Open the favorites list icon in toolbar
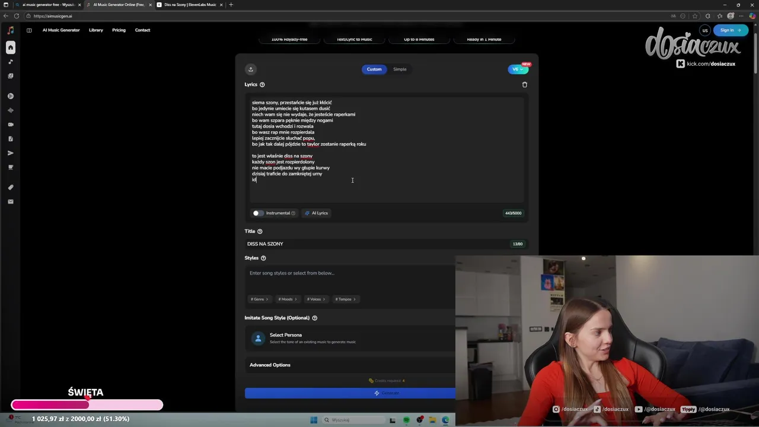 tap(720, 16)
